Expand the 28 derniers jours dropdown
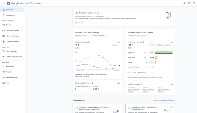The height and width of the screenshot is (113, 197). [82, 36]
